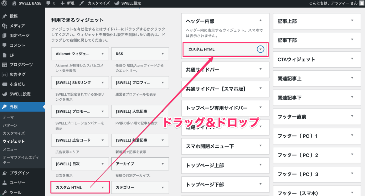The width and height of the screenshot is (365, 196).
Task: Select the プラグイン plug icon
Action: coord(5,173)
